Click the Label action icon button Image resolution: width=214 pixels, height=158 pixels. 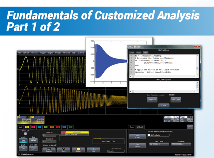pyautogui.click(x=79, y=150)
